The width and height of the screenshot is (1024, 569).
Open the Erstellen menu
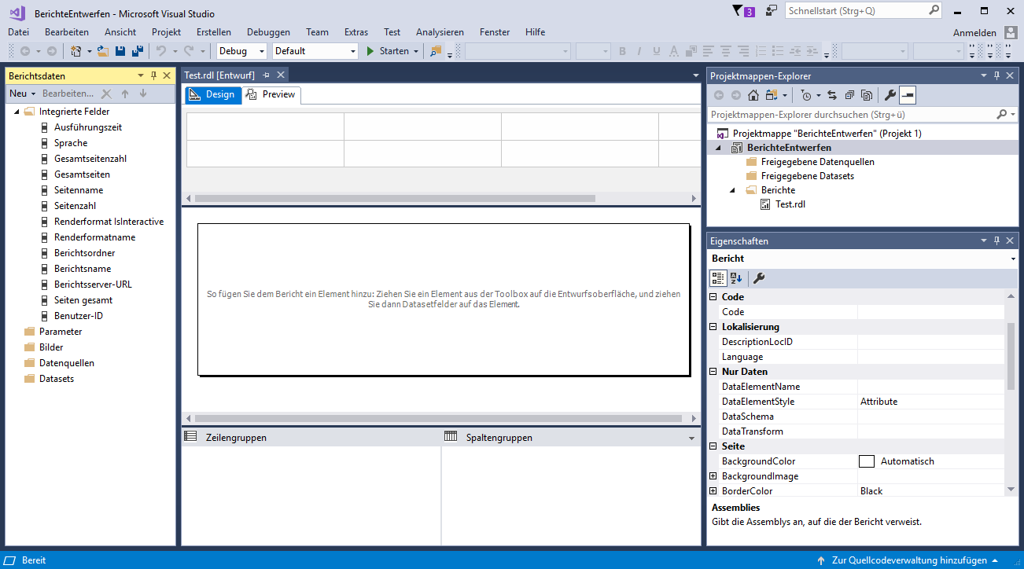coord(213,32)
